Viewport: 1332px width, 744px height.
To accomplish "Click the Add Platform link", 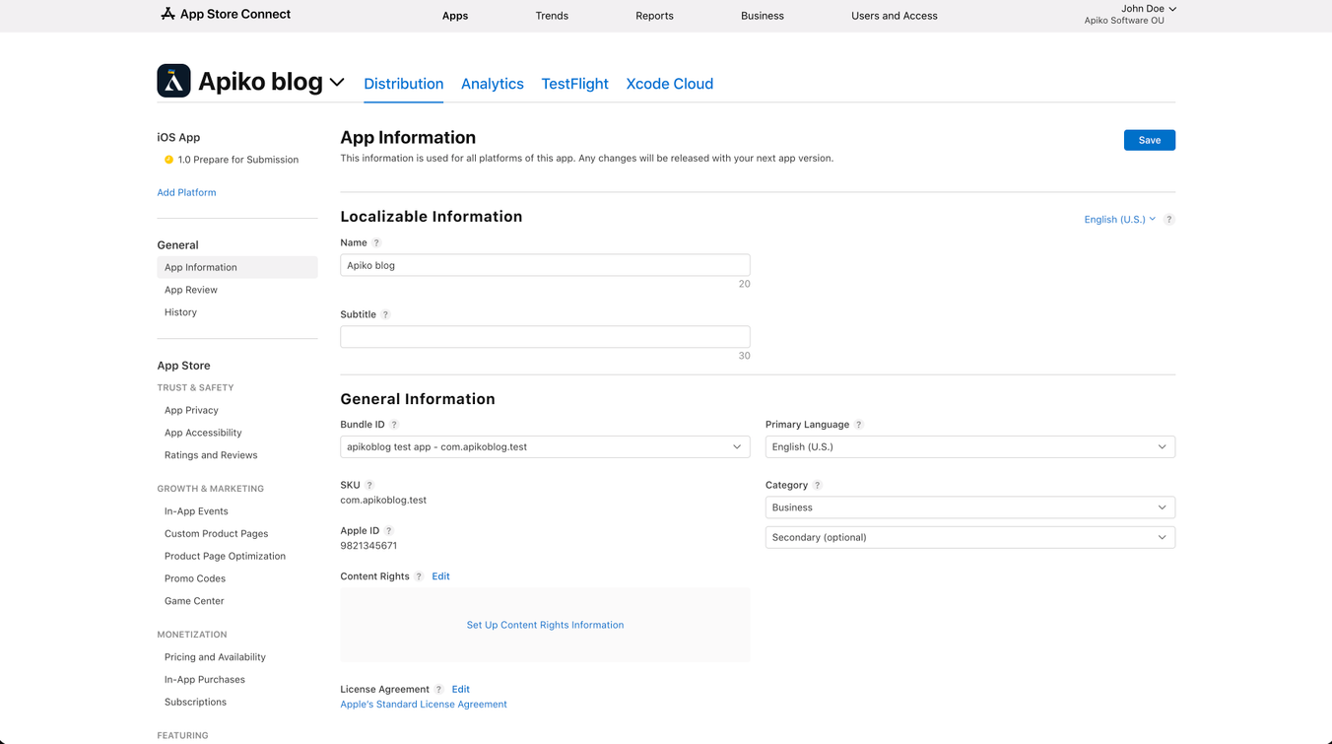I will click(x=186, y=192).
